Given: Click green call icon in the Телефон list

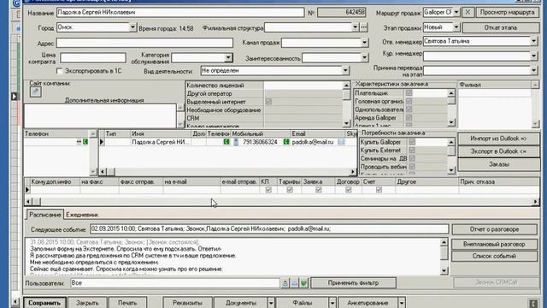Looking at the screenshot, I should [x=85, y=142].
